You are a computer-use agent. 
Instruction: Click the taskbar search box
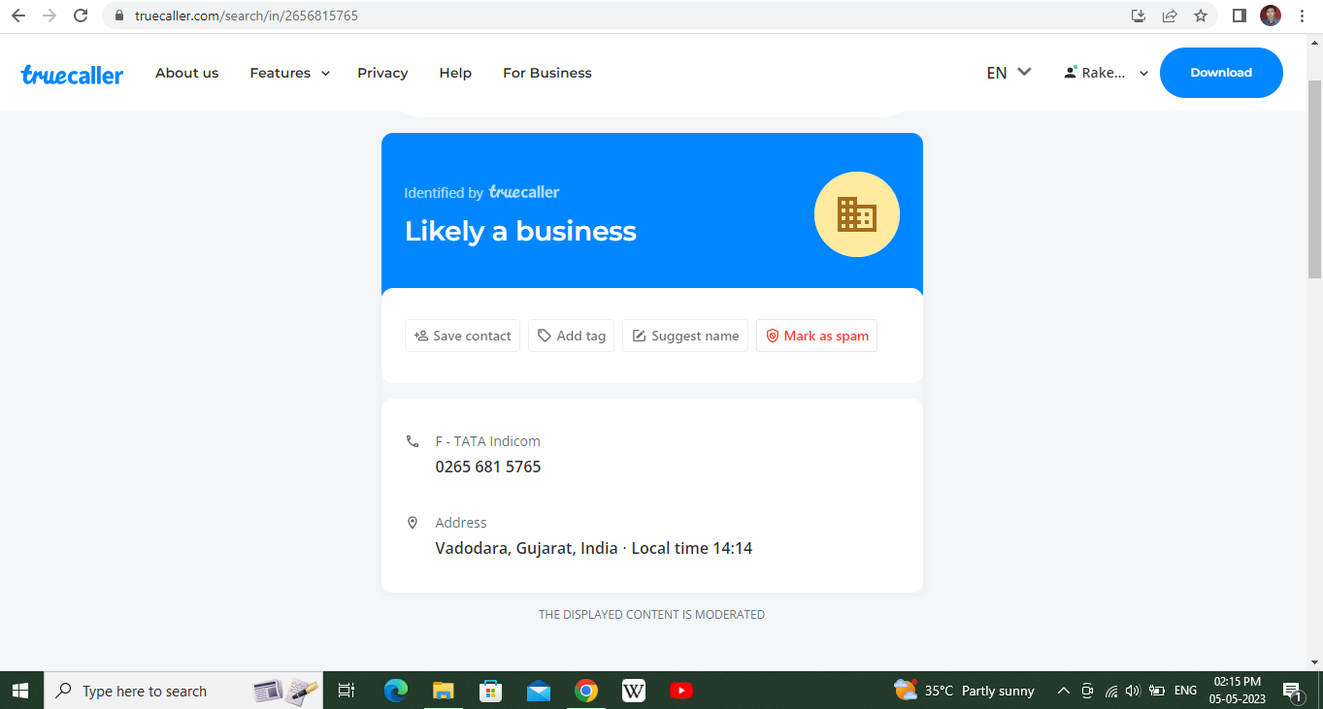[183, 691]
